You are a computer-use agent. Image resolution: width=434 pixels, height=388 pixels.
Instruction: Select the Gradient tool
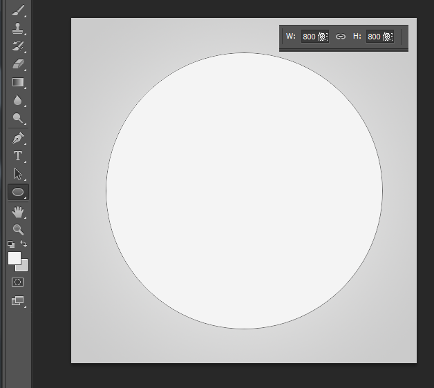(x=18, y=82)
